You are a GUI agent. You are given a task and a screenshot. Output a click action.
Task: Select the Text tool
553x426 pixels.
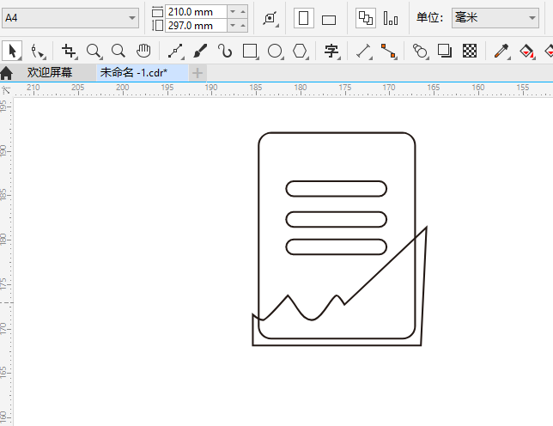tap(331, 52)
